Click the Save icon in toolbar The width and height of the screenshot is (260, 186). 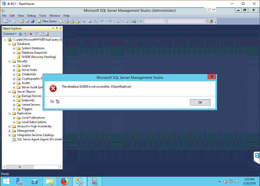point(27,21)
